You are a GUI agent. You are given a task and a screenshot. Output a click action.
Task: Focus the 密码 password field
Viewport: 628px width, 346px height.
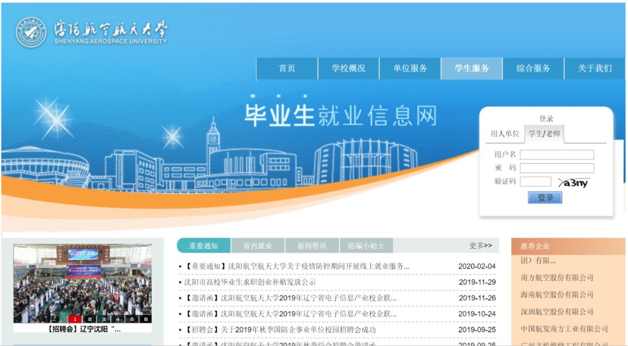(x=557, y=168)
